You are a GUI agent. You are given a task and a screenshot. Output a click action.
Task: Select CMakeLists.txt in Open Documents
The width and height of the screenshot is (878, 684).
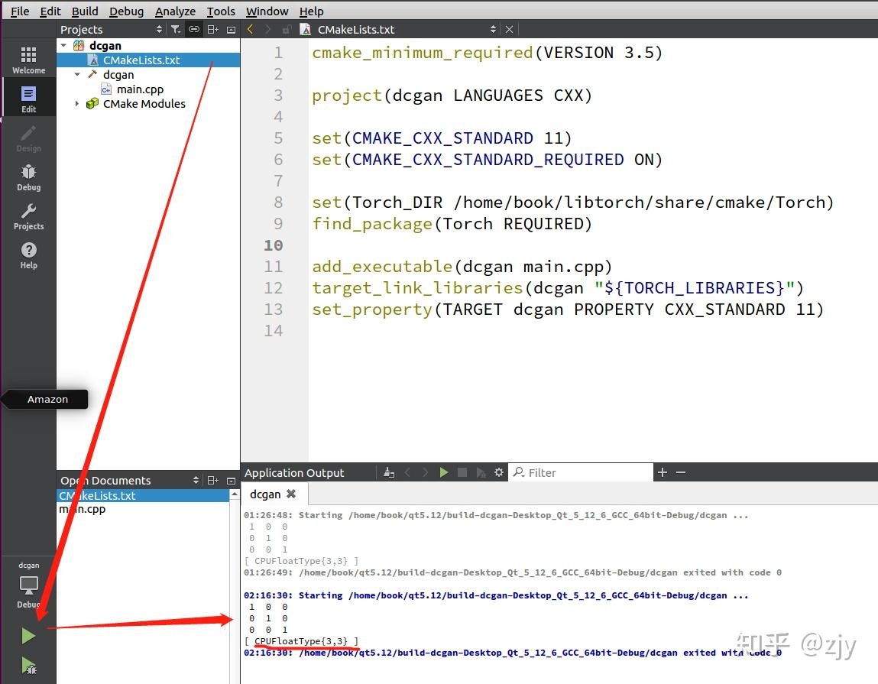coord(144,496)
